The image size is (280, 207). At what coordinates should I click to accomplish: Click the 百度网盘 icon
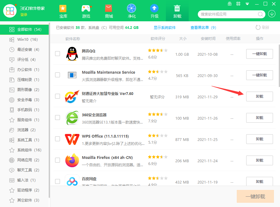72,181
